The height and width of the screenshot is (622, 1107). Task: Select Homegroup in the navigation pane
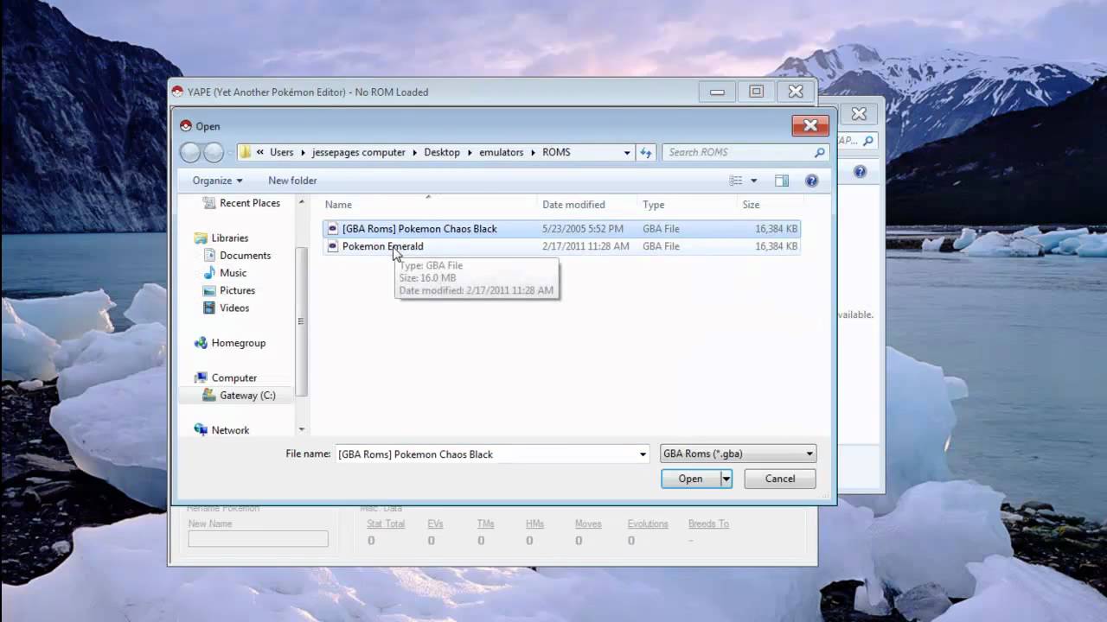click(x=239, y=343)
